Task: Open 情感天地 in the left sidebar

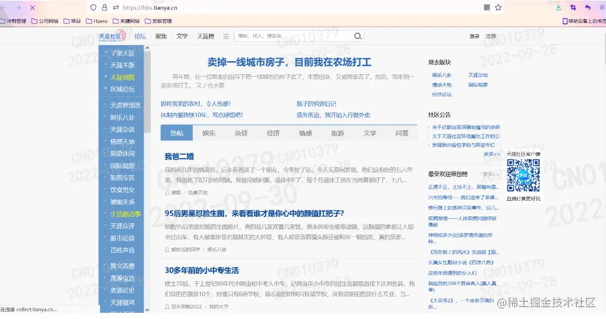Action: 122,142
